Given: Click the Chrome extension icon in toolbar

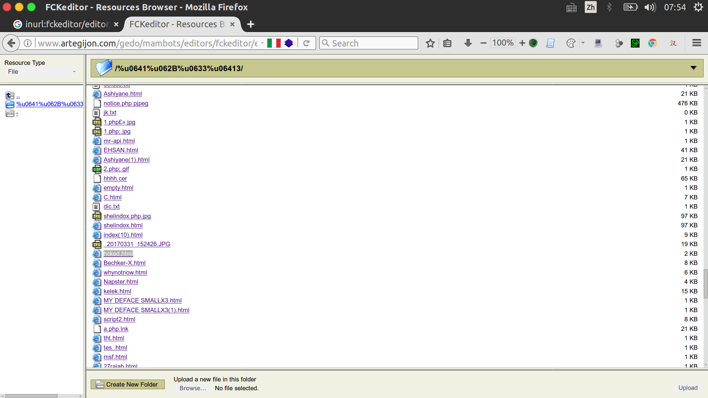Looking at the screenshot, I should point(653,43).
